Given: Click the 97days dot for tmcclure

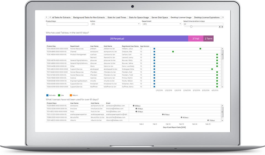Looking at the screenshot, I should point(136,109).
